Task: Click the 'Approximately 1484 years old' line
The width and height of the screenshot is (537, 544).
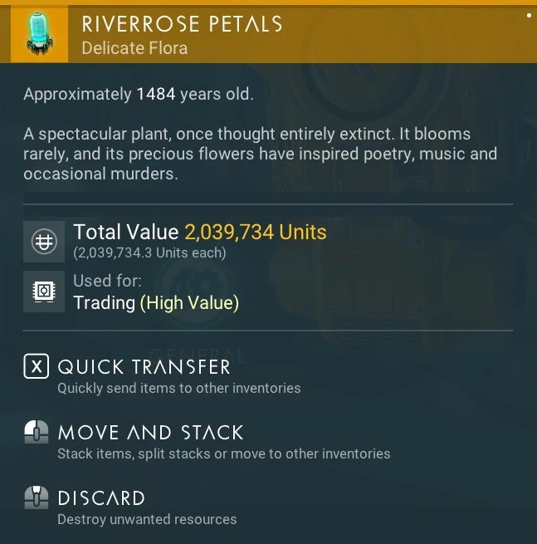Action: point(139,94)
